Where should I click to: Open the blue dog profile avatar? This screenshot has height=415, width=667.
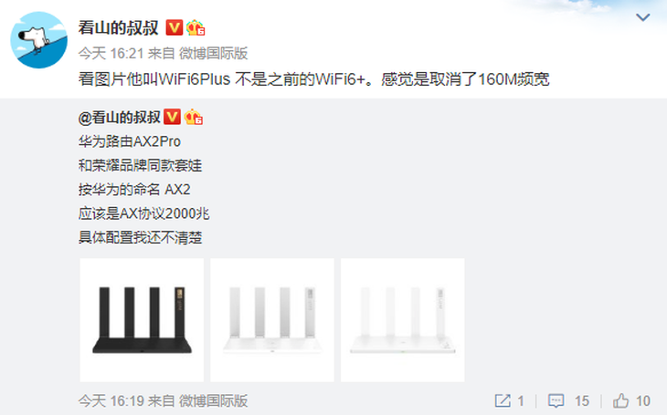pos(38,40)
